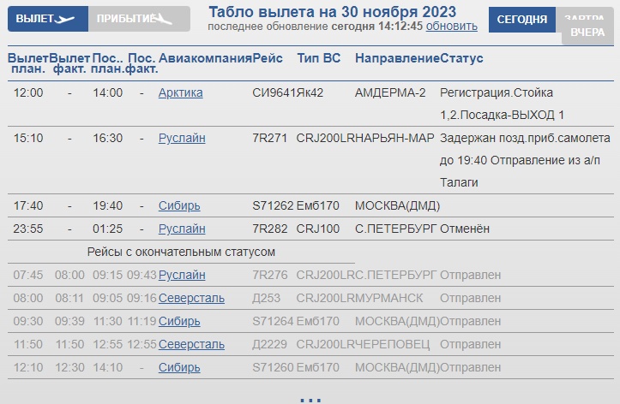Open Северсталь link for flight Д253
Screen dimensions: 620x404
tap(191, 298)
